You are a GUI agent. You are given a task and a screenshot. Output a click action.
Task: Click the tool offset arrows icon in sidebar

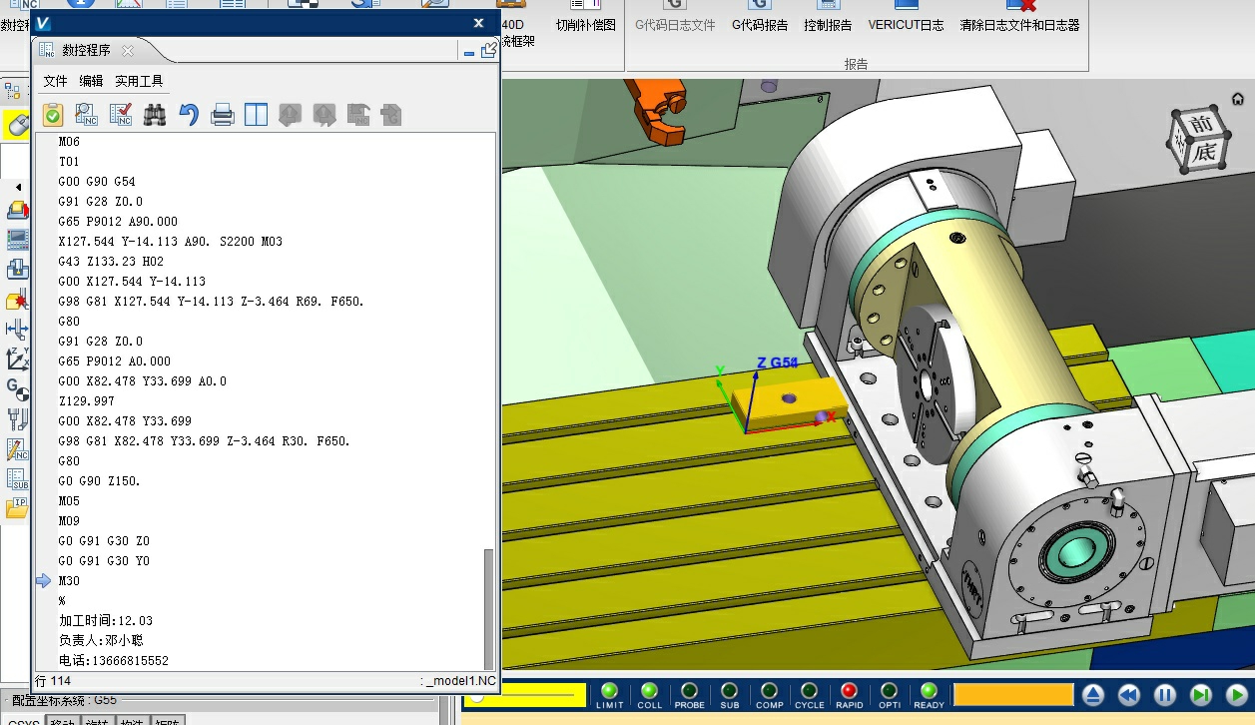point(17,329)
